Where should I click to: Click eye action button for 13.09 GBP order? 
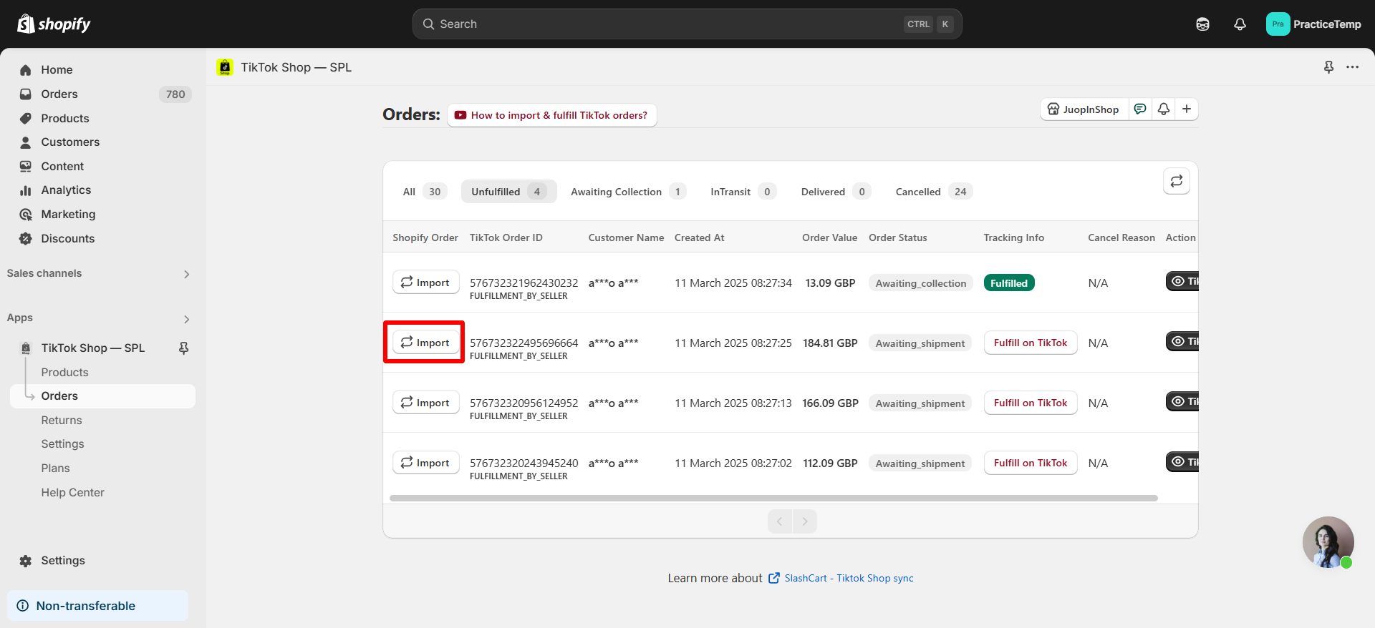pos(1182,281)
